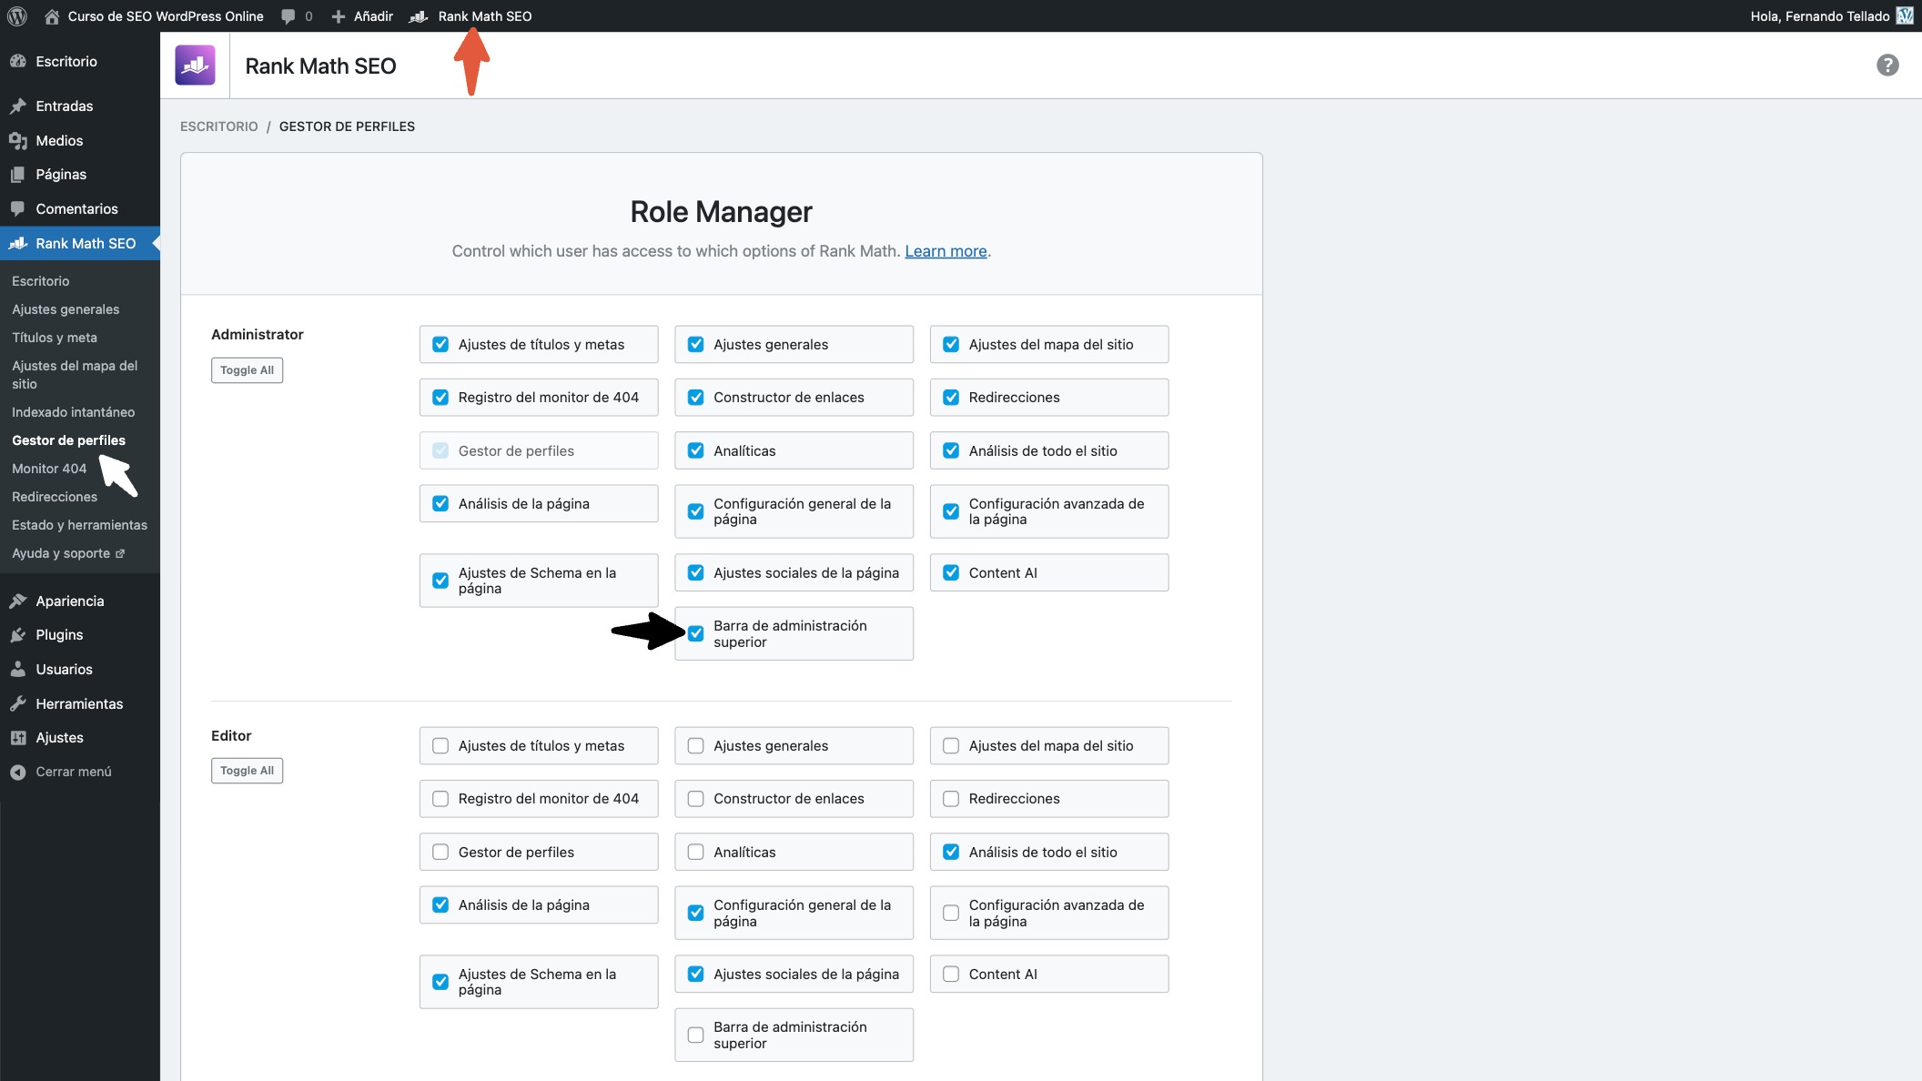
Task: Click the Herramientas wrench icon
Action: [17, 704]
